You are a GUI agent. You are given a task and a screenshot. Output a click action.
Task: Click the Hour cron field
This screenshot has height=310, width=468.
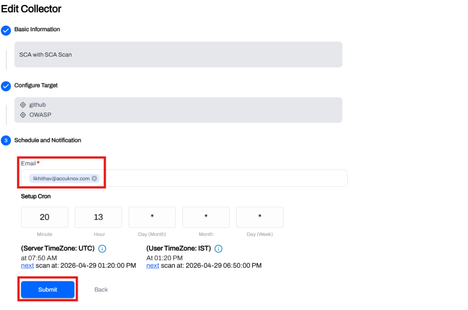tap(98, 217)
